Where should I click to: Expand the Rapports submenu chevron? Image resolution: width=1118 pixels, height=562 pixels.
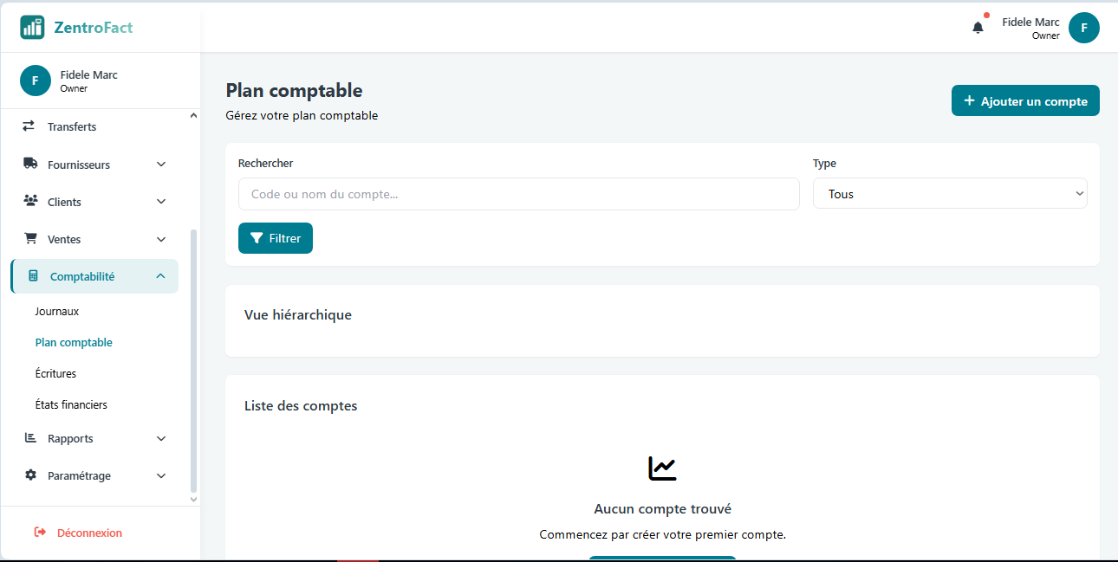[x=161, y=439]
